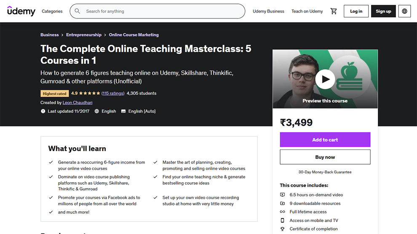The image size is (417, 234).
Task: Click the on-demand video icon
Action: click(283, 195)
